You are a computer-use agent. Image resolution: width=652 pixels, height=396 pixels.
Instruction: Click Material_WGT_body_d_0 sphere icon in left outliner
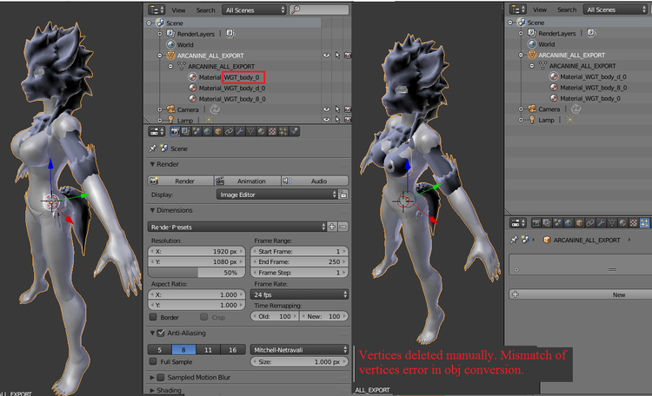click(192, 88)
